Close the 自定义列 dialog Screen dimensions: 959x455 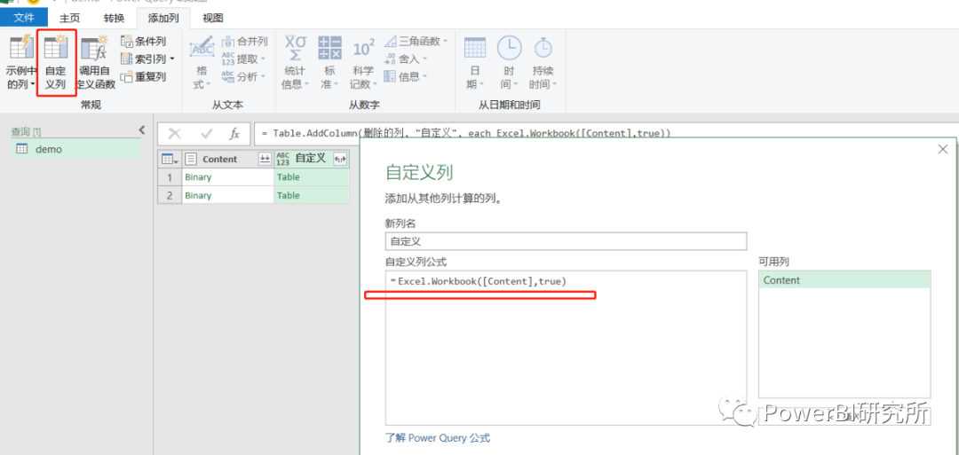(942, 149)
